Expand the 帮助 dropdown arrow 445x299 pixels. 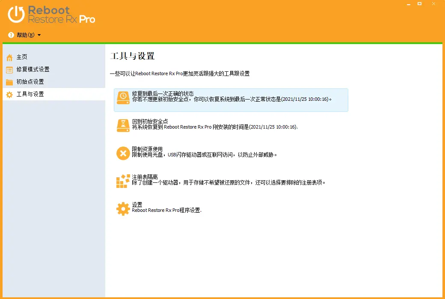click(39, 35)
